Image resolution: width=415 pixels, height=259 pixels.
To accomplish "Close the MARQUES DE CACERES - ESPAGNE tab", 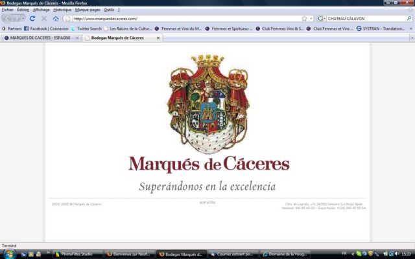I will (x=77, y=38).
